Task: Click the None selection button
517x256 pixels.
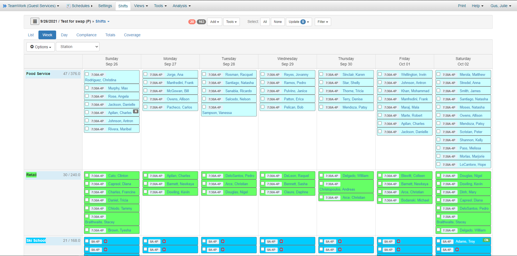Action: (277, 22)
